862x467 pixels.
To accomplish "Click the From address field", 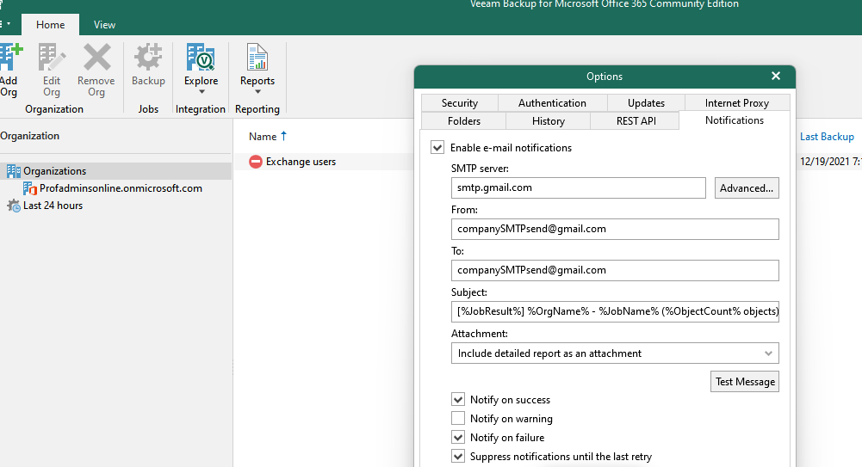I will pyautogui.click(x=615, y=229).
